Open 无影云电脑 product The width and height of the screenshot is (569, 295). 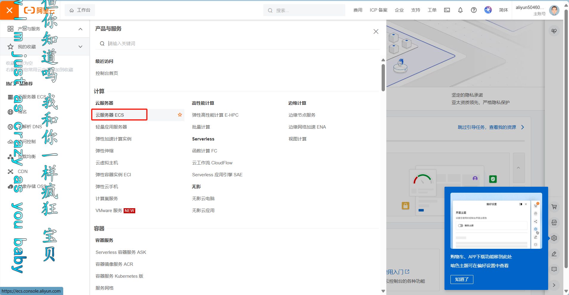click(x=203, y=199)
